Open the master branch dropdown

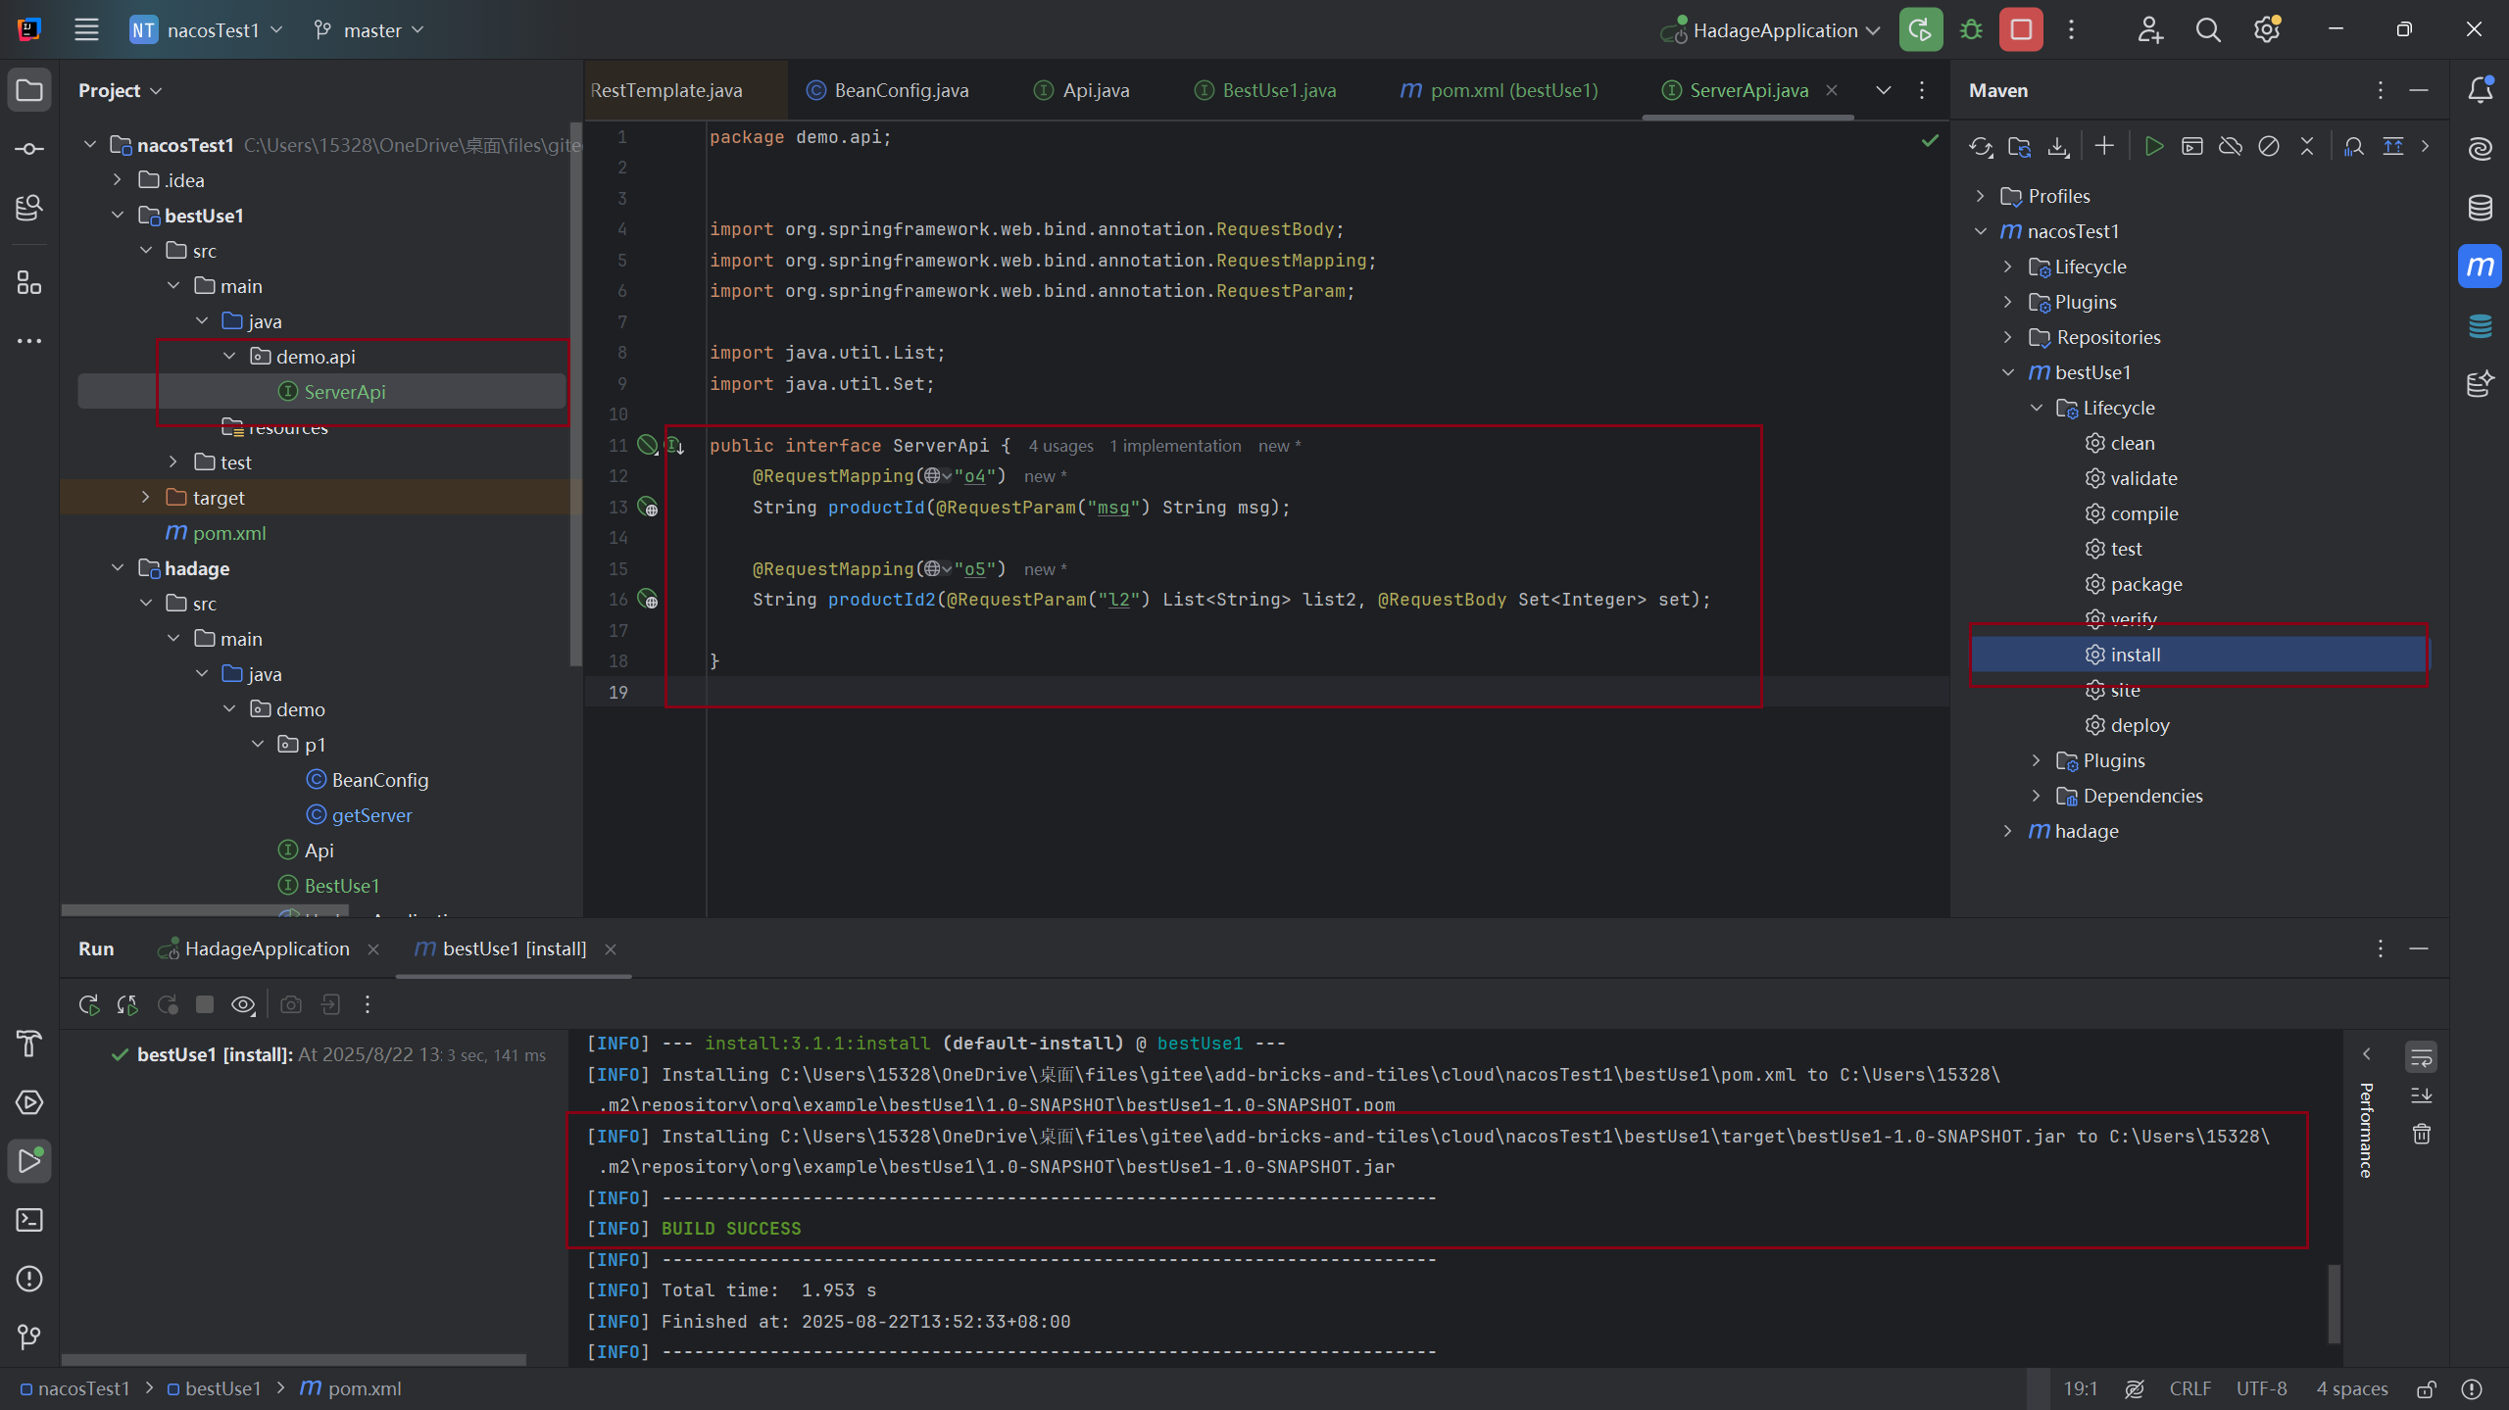(369, 29)
